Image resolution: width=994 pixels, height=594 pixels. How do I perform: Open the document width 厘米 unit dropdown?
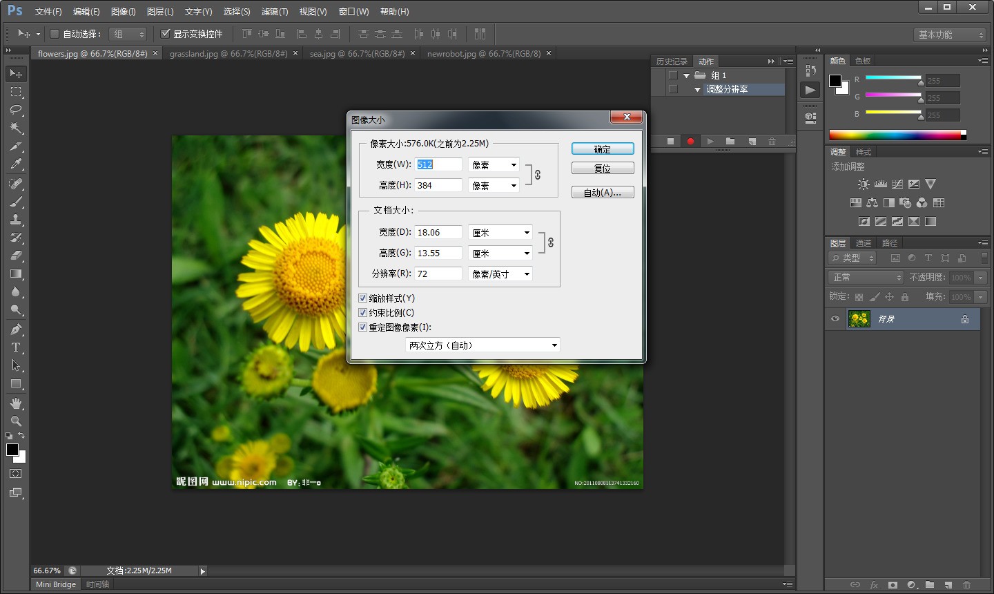500,233
